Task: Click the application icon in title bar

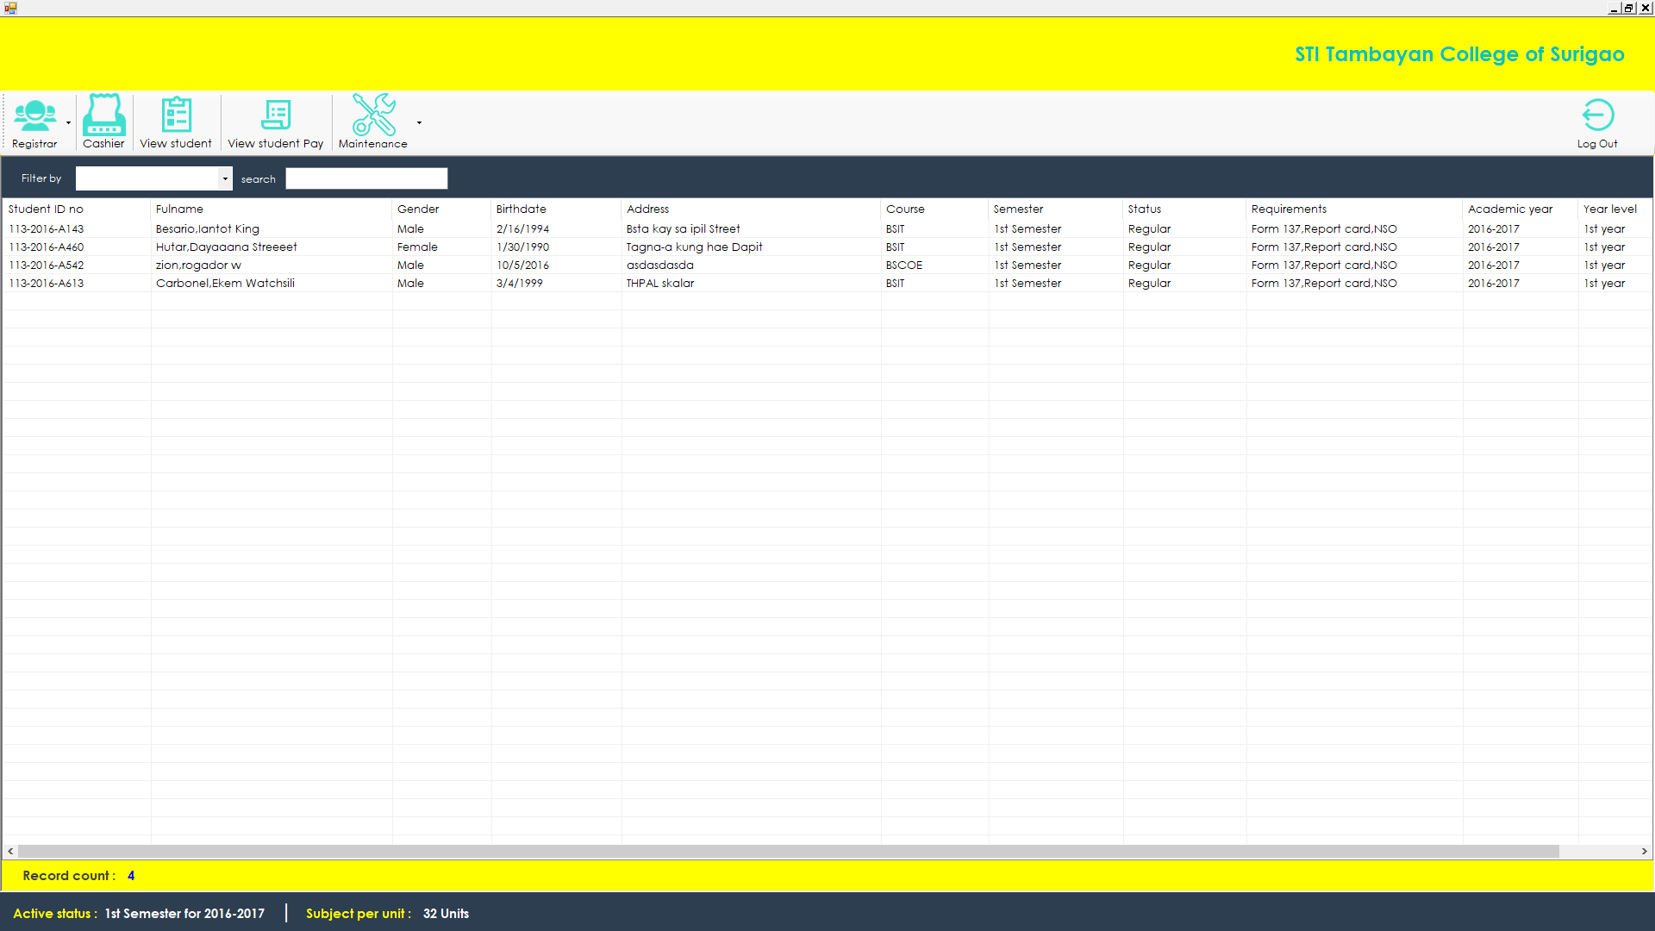Action: coord(10,8)
